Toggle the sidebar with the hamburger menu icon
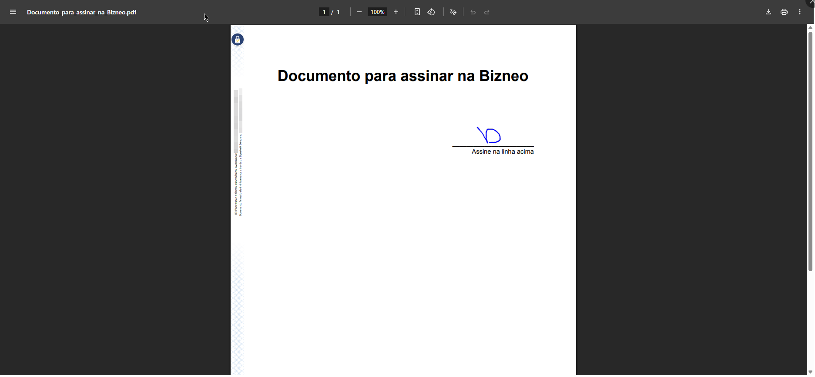The width and height of the screenshot is (815, 377). (13, 12)
